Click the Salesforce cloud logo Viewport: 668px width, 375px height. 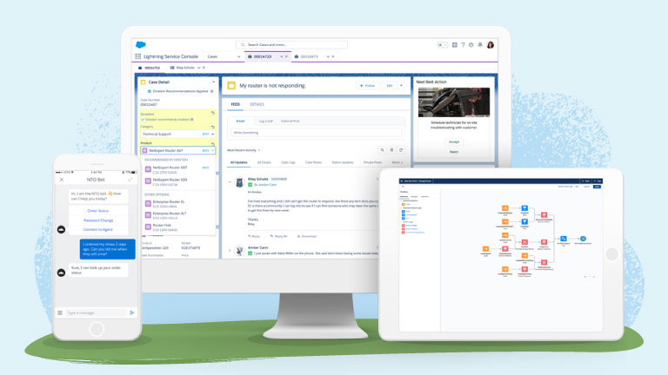pos(141,44)
